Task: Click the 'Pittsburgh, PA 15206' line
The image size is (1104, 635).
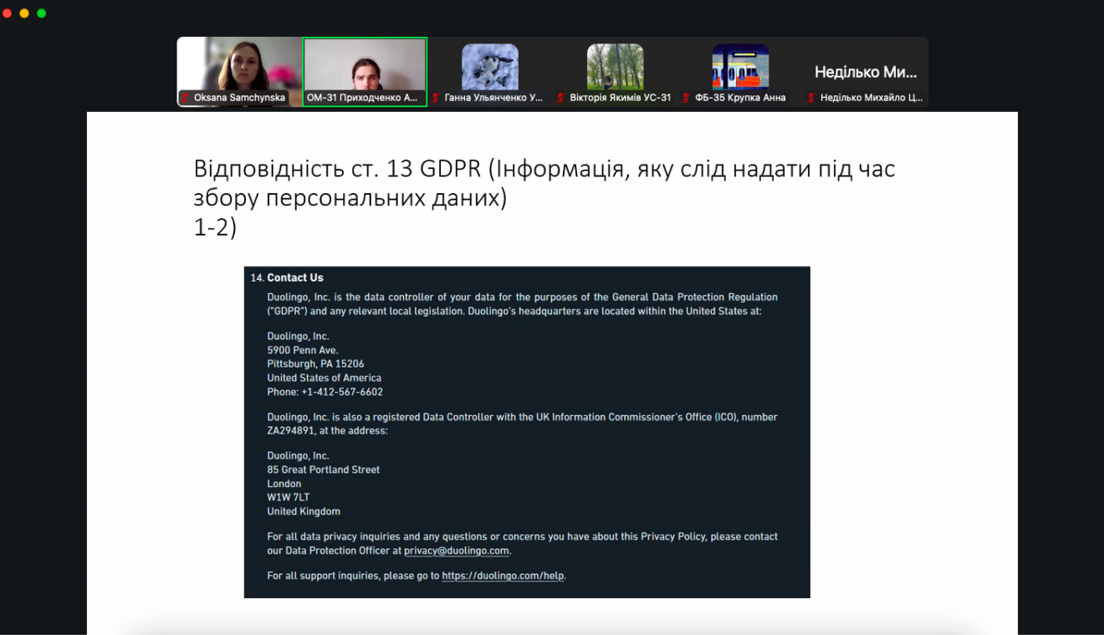Action: tap(315, 364)
